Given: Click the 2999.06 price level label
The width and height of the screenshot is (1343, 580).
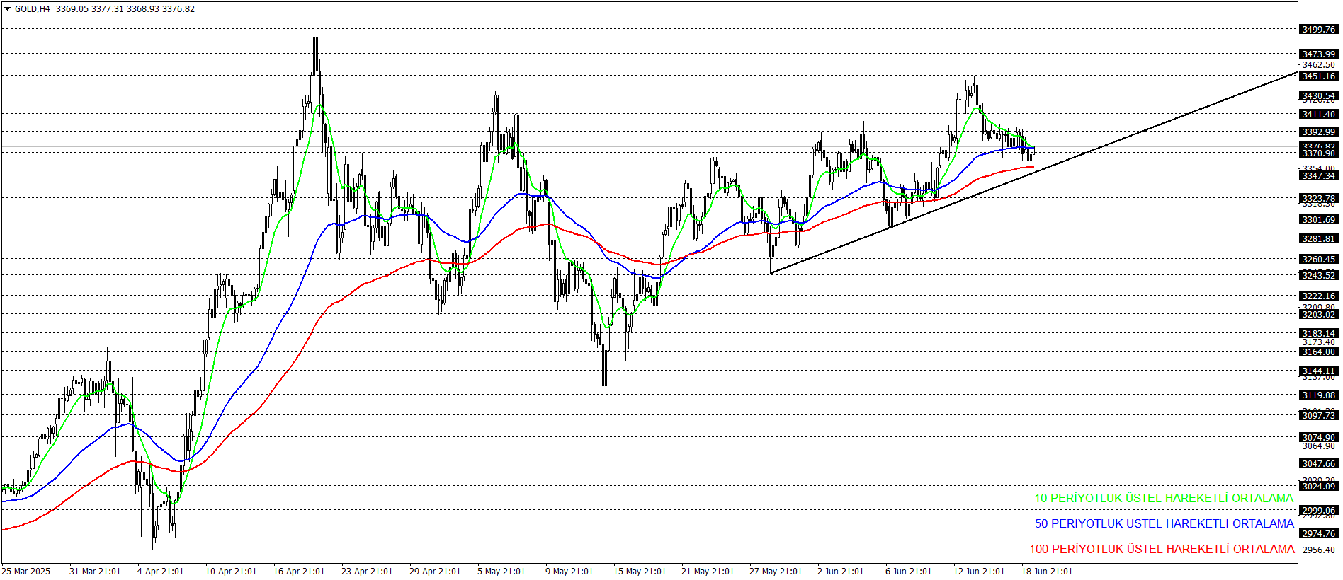Looking at the screenshot, I should tap(1319, 510).
